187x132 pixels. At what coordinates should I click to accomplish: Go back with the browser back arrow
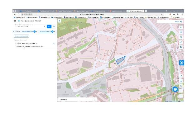click(x=15, y=14)
